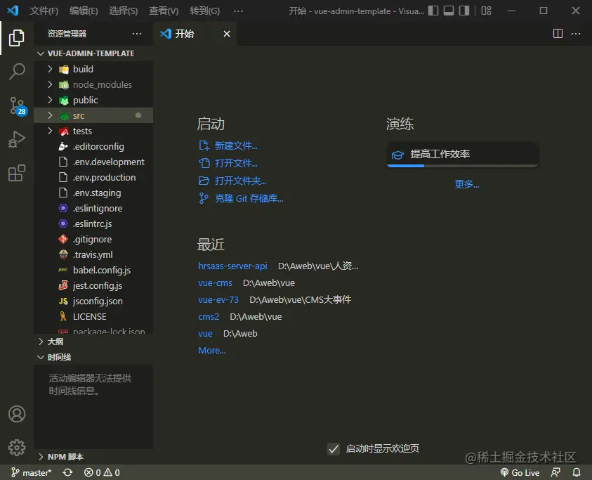Open the Explorer view in activity bar
The width and height of the screenshot is (592, 480).
(x=17, y=38)
